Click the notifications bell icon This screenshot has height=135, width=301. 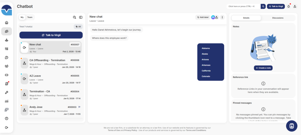coord(289,6)
